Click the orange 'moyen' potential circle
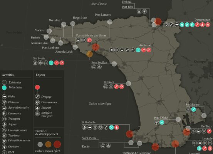 tap(48, 144)
